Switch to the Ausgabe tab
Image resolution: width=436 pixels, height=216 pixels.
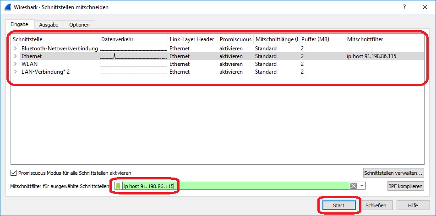click(x=49, y=24)
